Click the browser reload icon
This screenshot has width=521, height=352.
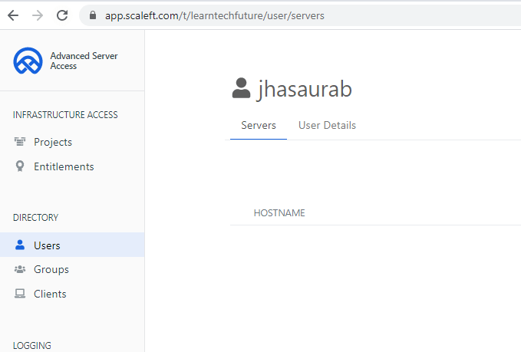[x=62, y=15]
